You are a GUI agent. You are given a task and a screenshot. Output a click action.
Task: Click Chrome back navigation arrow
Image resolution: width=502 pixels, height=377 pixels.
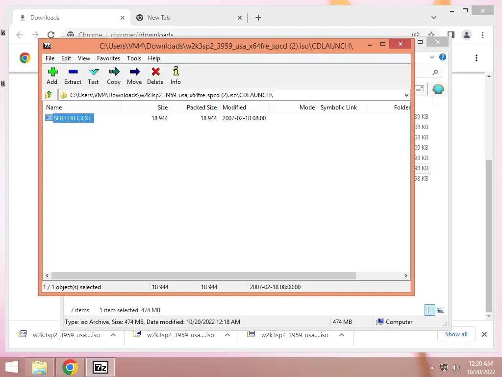(20, 35)
